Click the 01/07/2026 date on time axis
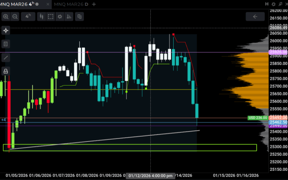 click(x=64, y=175)
